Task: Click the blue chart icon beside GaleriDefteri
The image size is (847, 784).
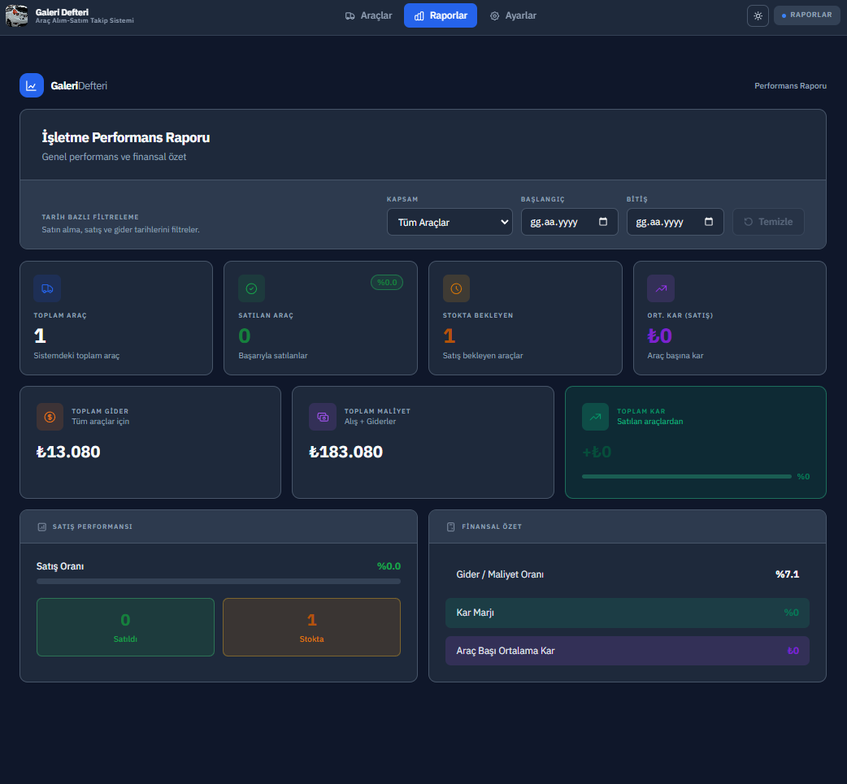Action: pyautogui.click(x=32, y=85)
